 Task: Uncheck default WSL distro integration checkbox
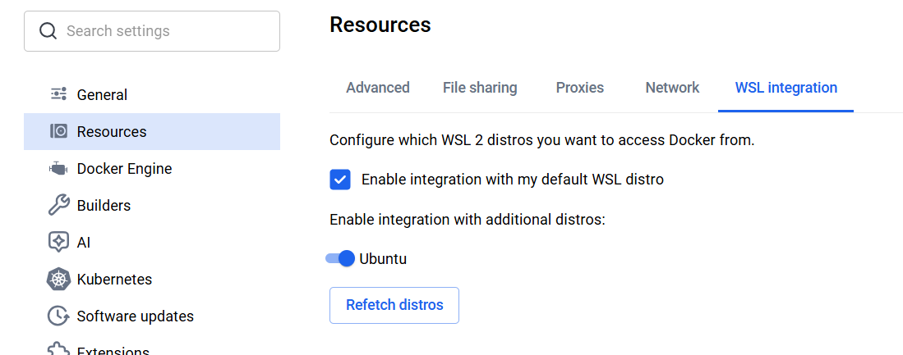(340, 180)
